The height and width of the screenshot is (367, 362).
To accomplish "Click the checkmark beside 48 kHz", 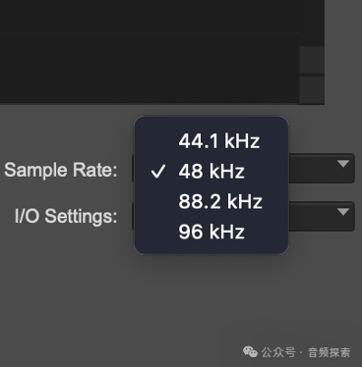I will (x=157, y=172).
